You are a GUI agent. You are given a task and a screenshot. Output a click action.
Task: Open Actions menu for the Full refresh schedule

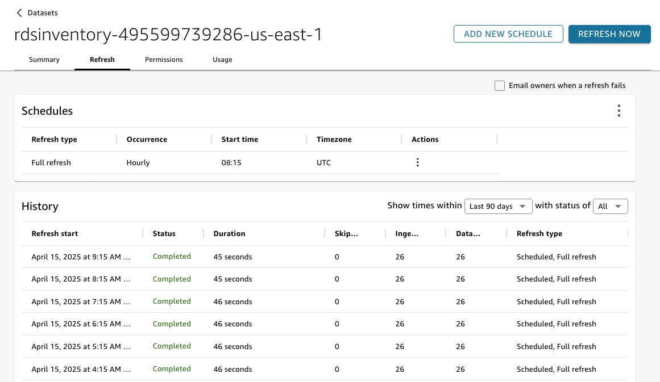click(x=418, y=162)
